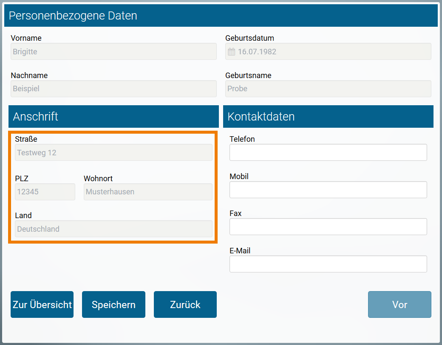Click the Vorname field containing Brigitte
Image resolution: width=442 pixels, height=345 pixels.
click(x=113, y=52)
